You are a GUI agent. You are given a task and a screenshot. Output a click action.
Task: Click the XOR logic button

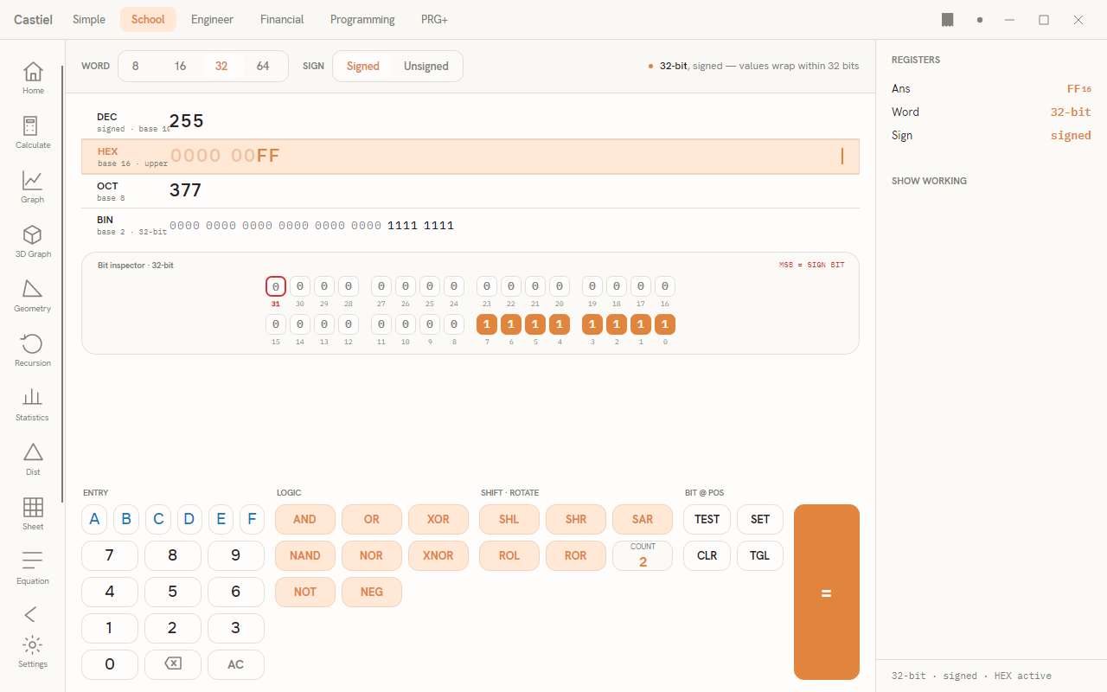pos(438,519)
